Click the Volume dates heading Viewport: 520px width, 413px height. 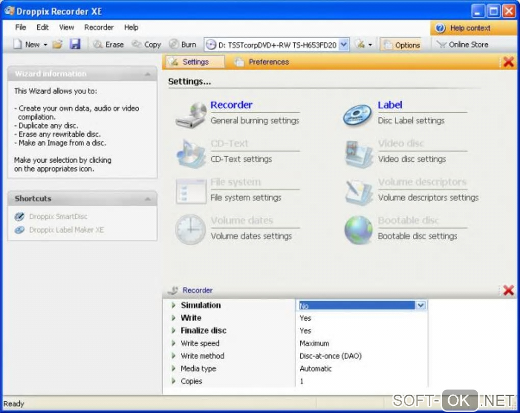[242, 220]
